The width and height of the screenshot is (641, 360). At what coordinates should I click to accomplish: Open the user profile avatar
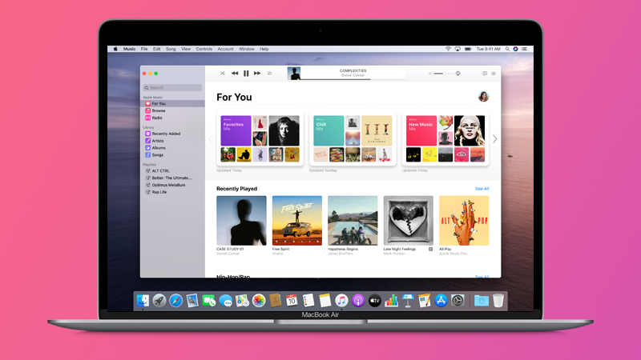click(483, 97)
